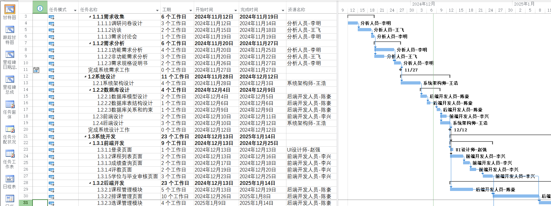Click the calendar constraint icon on row 11

coord(36,70)
